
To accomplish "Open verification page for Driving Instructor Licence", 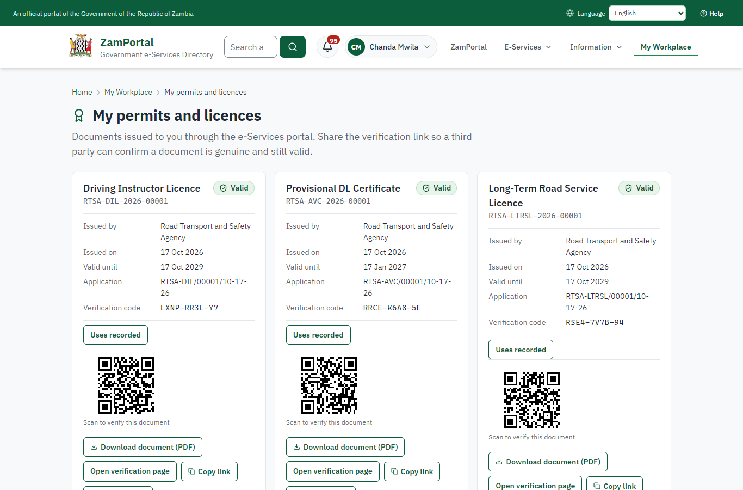I will click(130, 471).
